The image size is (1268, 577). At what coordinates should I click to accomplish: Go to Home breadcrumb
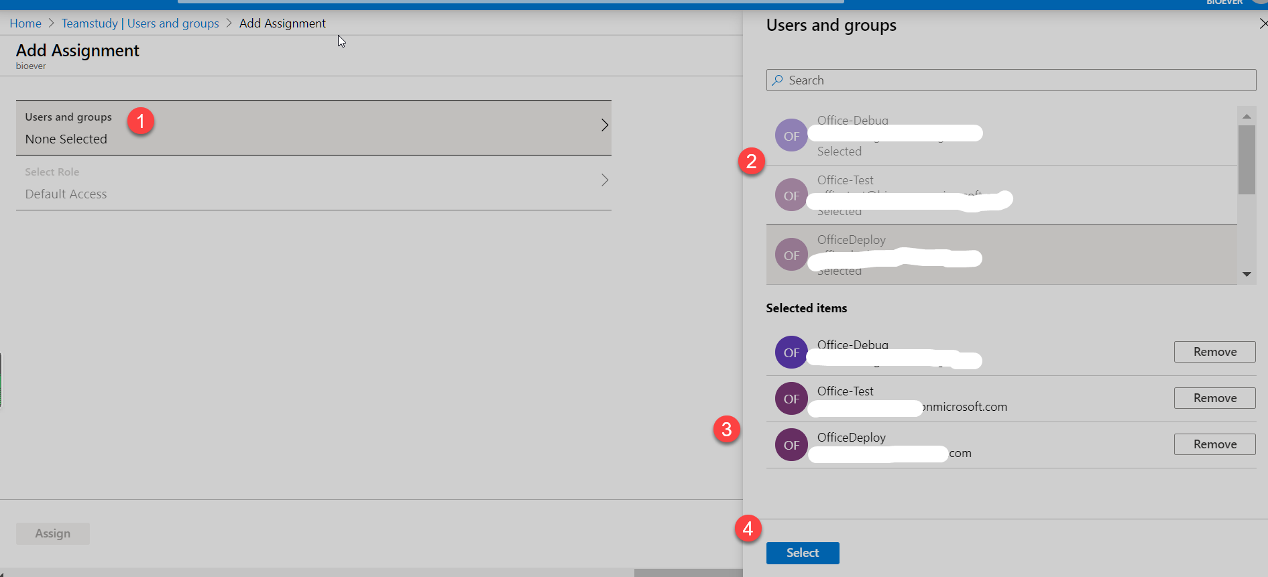[25, 23]
